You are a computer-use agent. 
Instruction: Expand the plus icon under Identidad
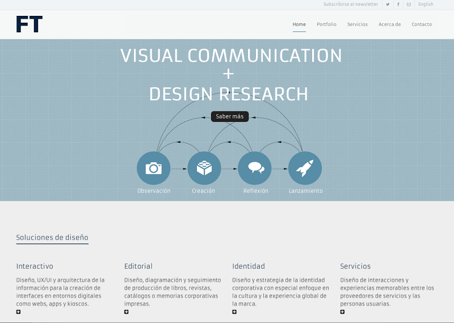[x=234, y=312]
